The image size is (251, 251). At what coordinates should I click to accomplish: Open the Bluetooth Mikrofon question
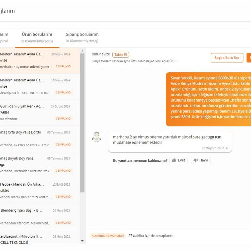coord(39,237)
